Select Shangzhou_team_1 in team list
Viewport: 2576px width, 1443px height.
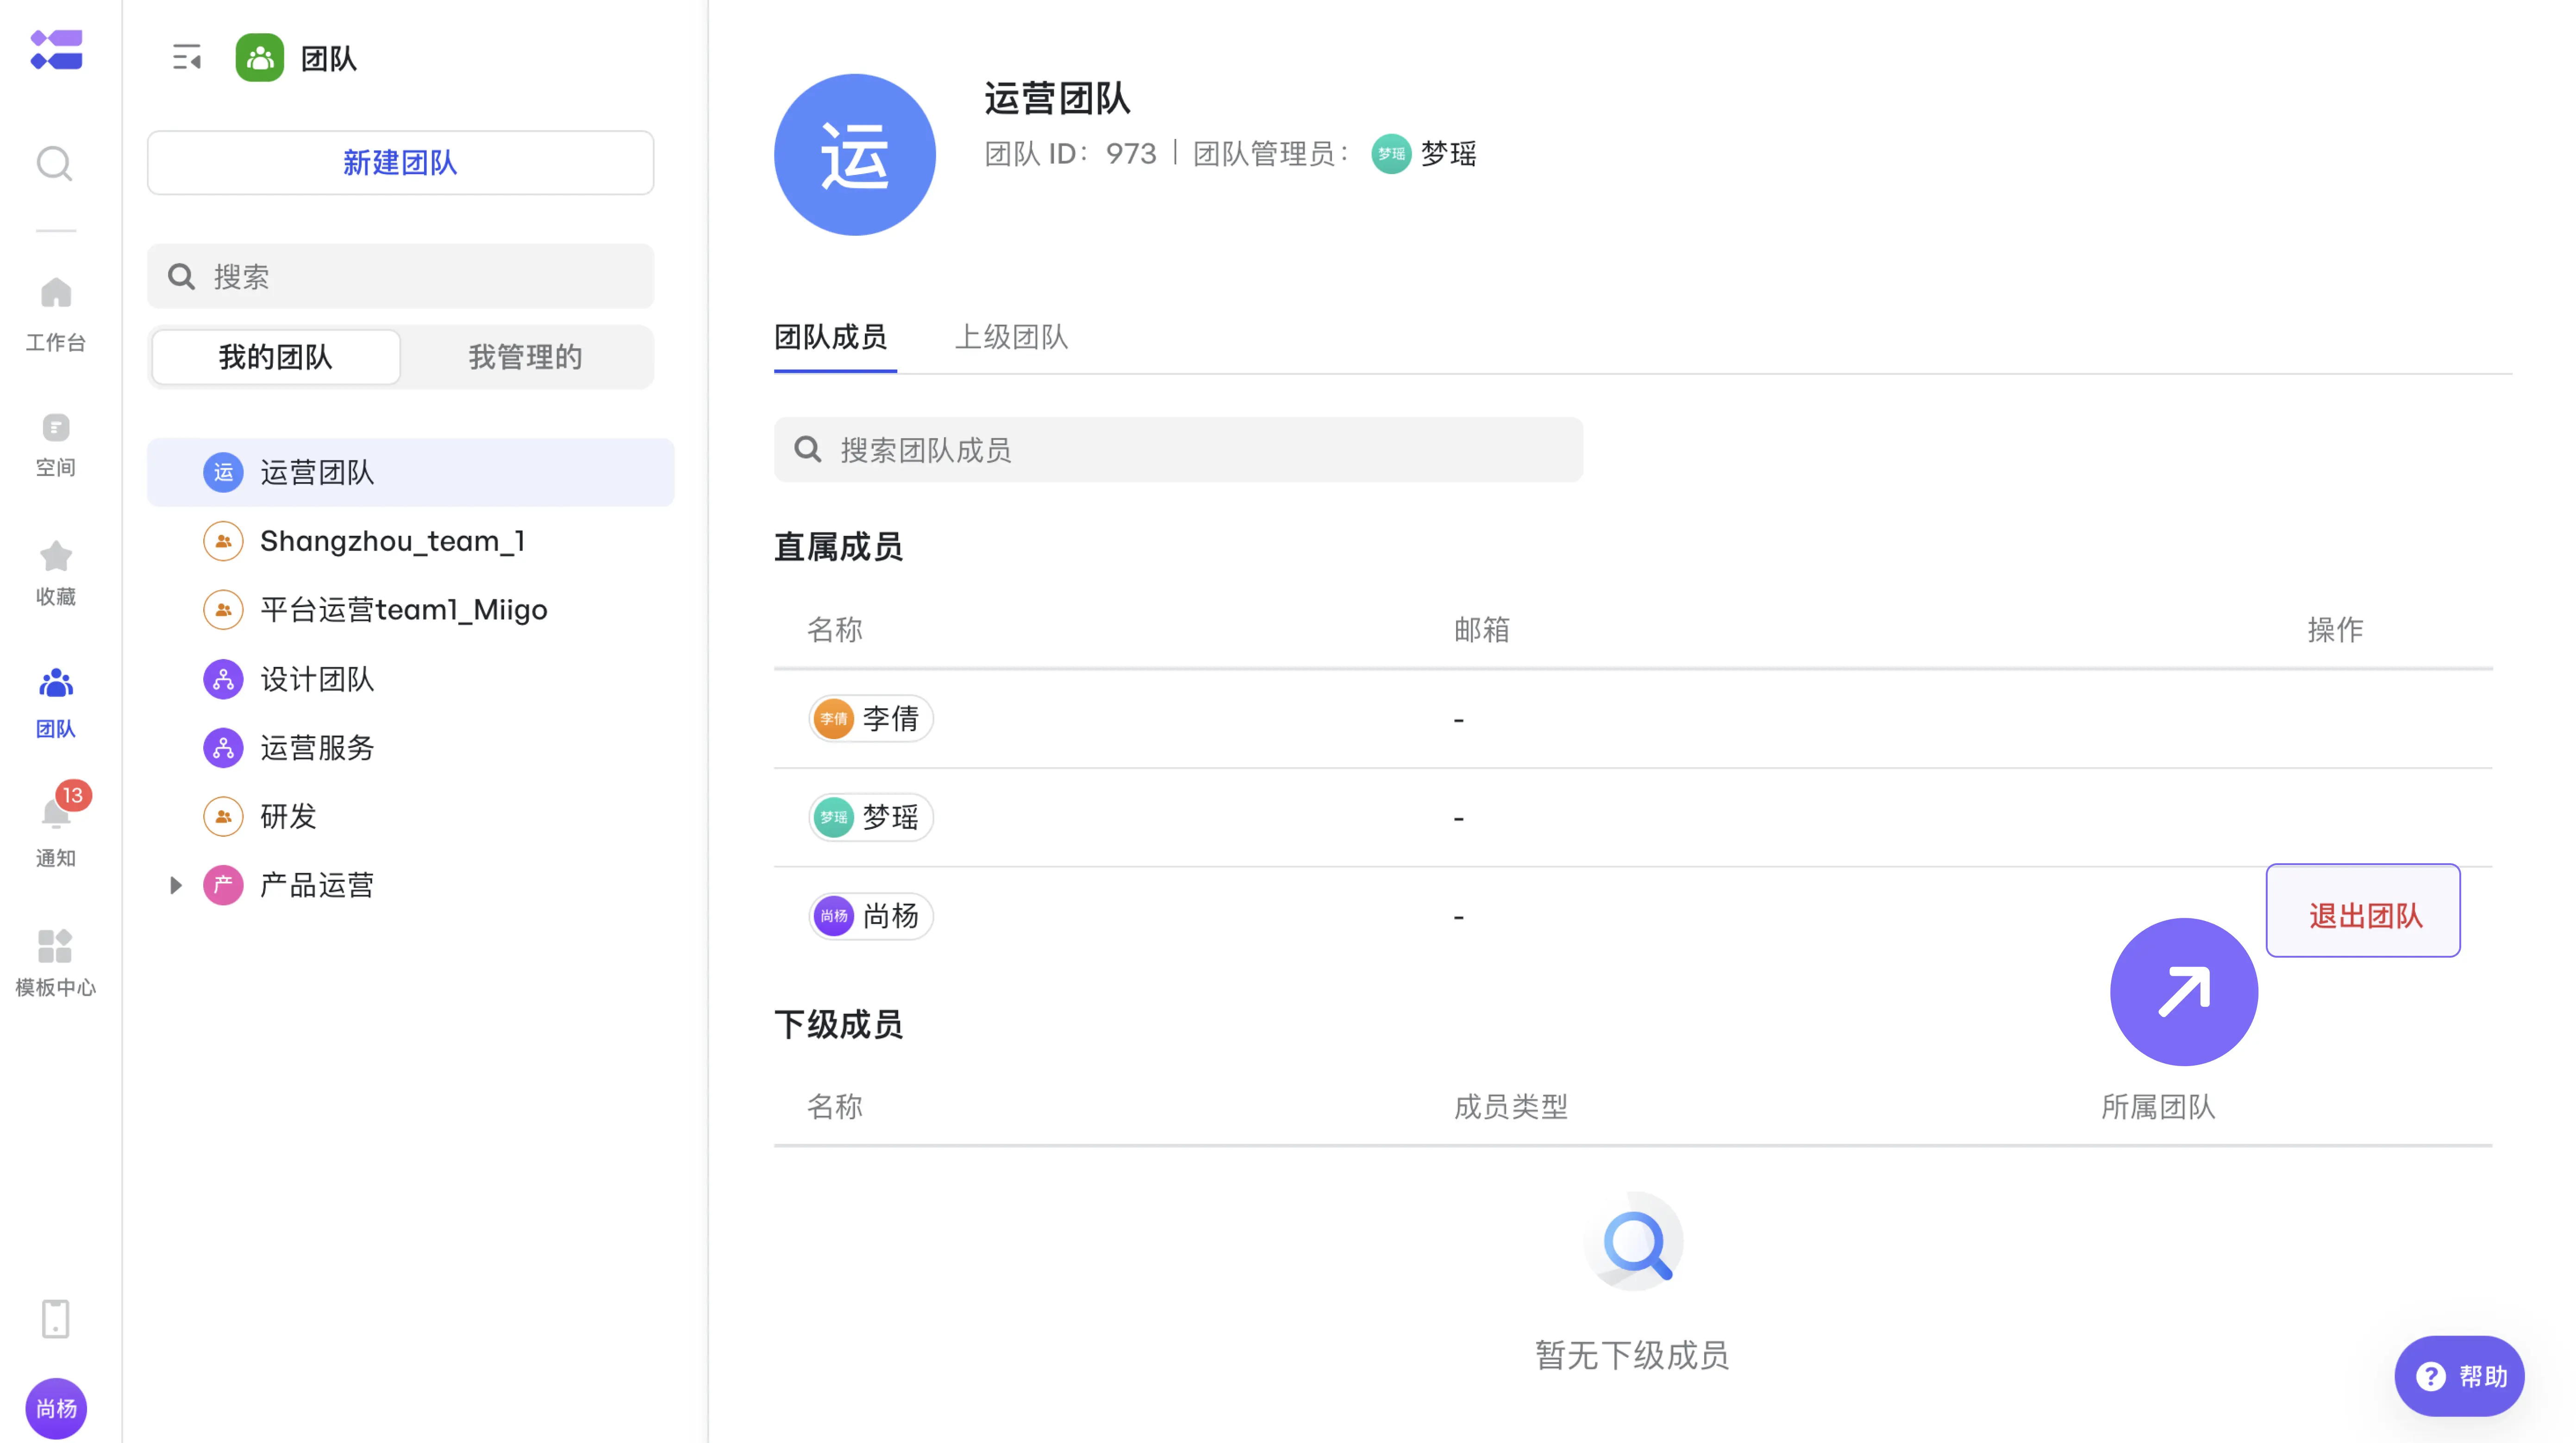click(x=411, y=541)
